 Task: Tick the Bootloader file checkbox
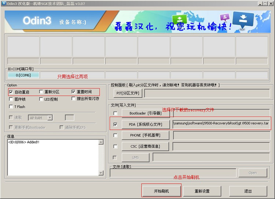point(115,113)
